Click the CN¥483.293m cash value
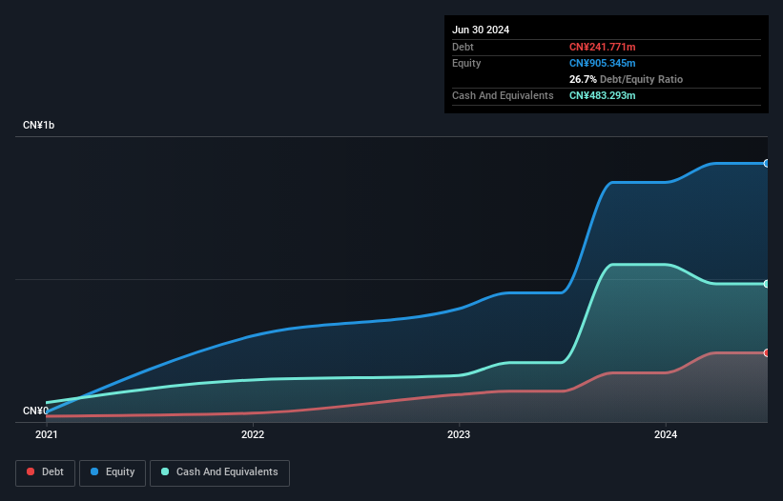This screenshot has width=783, height=501. coord(602,95)
